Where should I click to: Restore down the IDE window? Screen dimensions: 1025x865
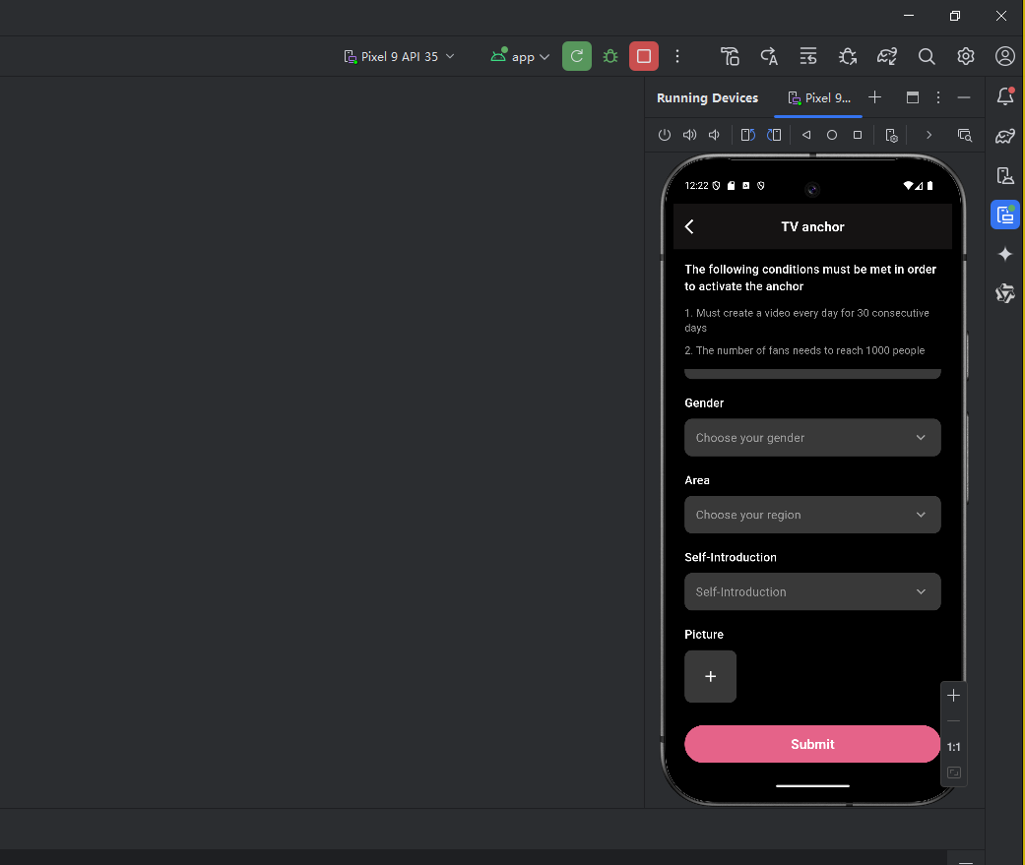click(x=955, y=16)
